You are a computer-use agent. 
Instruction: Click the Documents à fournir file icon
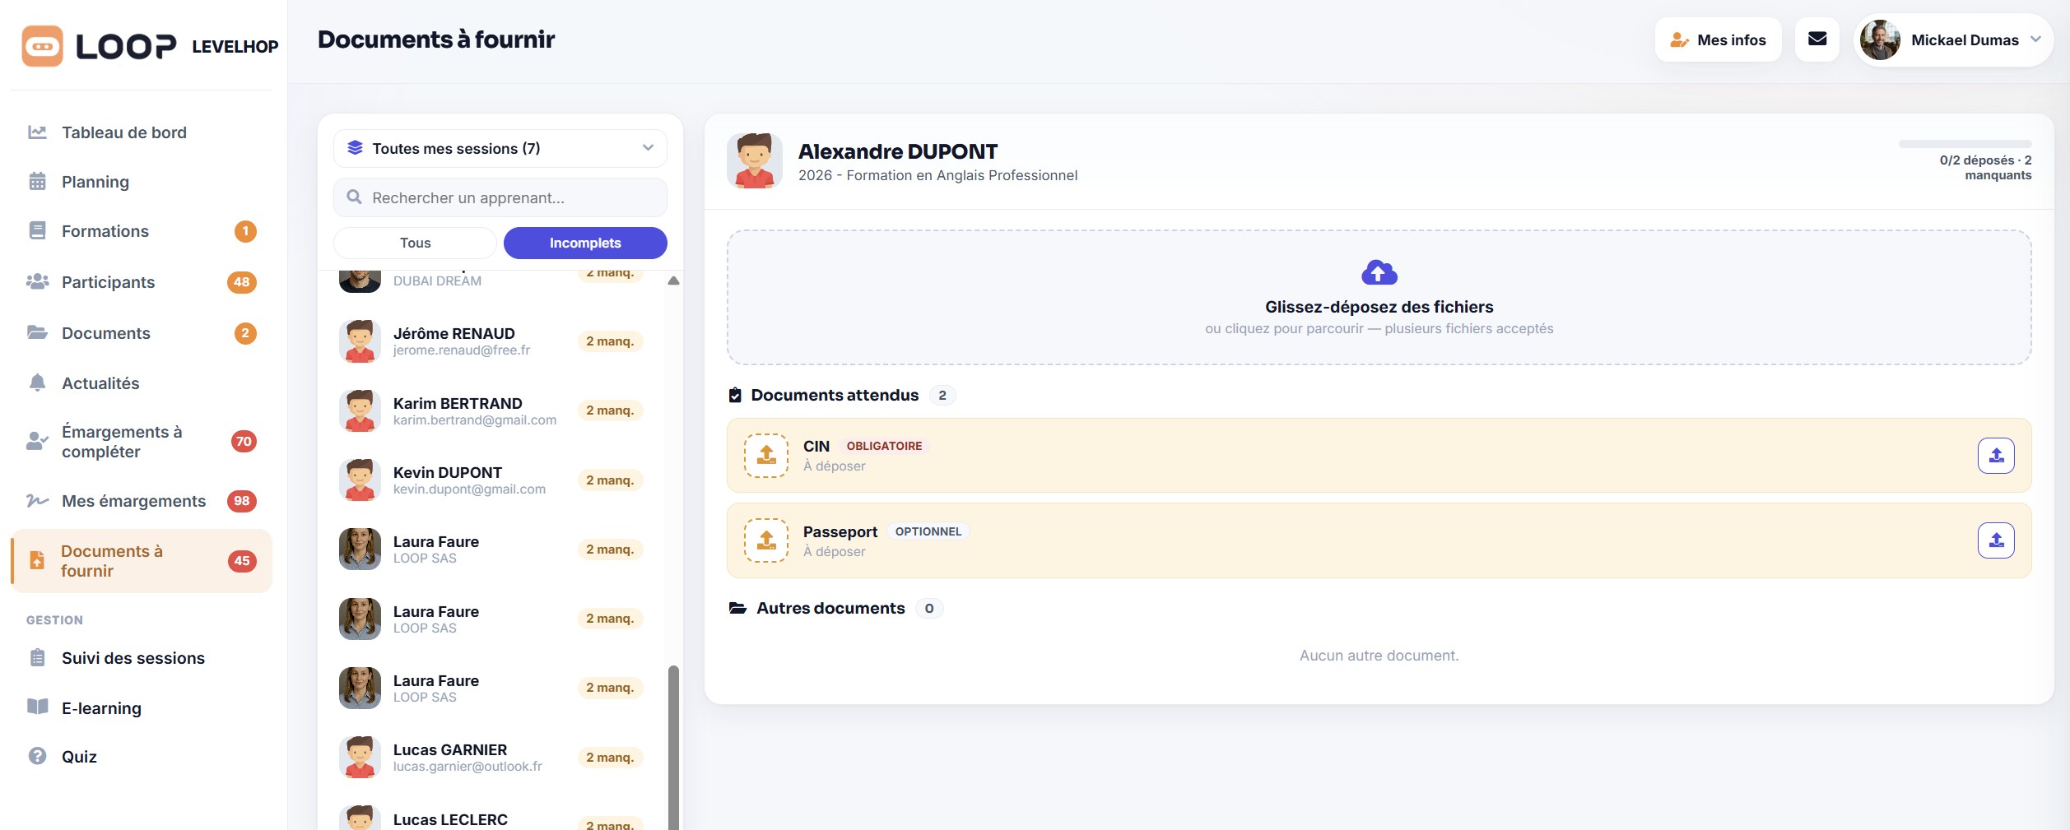(37, 561)
